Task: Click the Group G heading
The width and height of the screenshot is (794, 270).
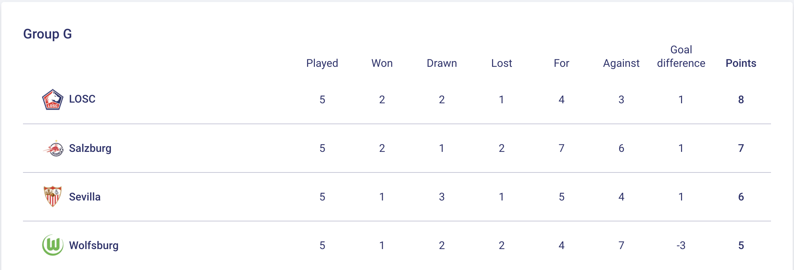Action: (x=47, y=34)
